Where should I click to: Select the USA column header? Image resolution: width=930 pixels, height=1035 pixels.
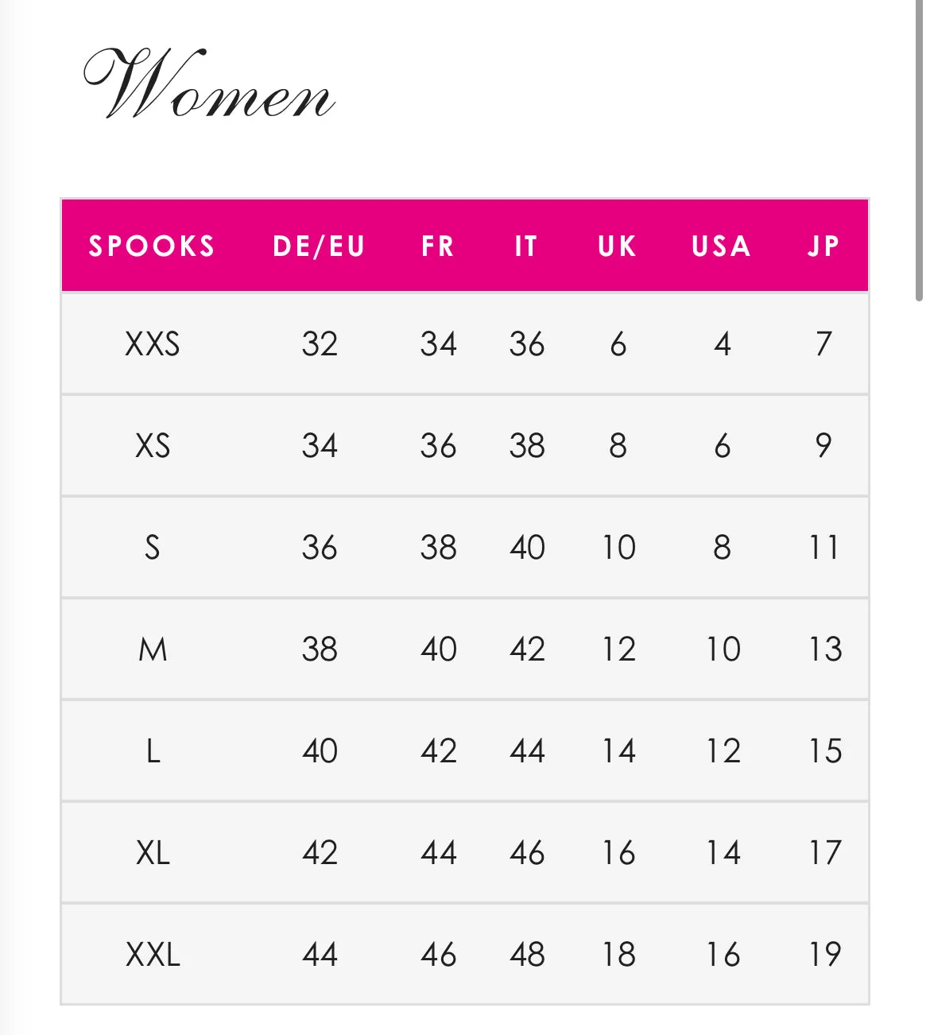722,246
